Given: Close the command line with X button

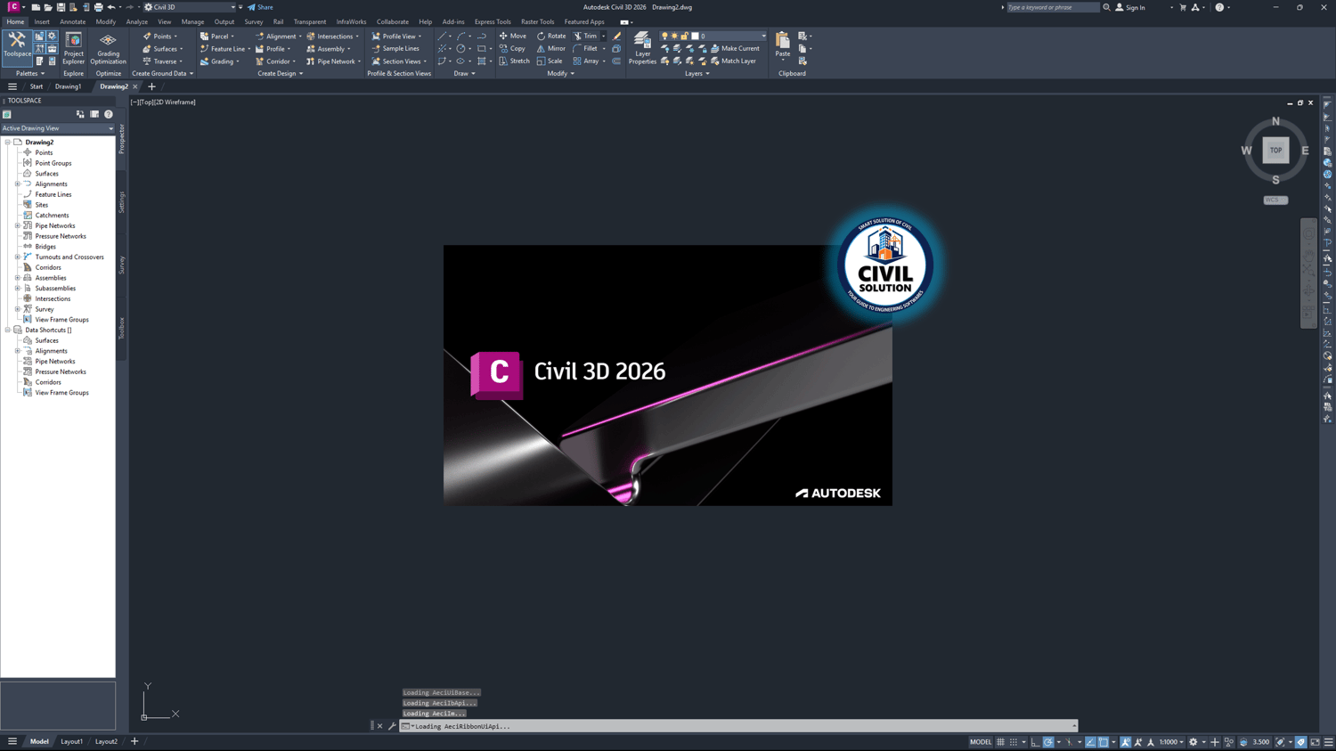Looking at the screenshot, I should click(379, 726).
